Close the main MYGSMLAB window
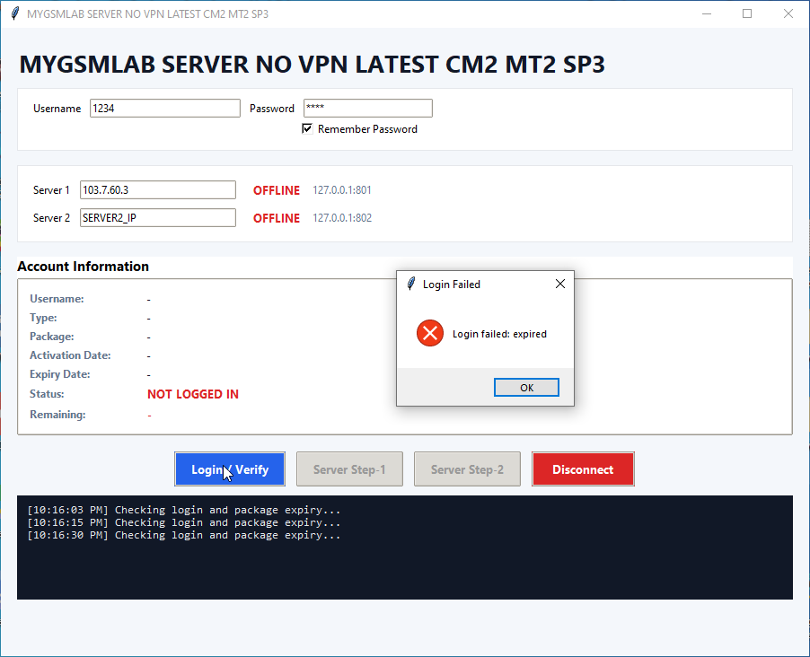This screenshot has width=810, height=657. tap(788, 13)
